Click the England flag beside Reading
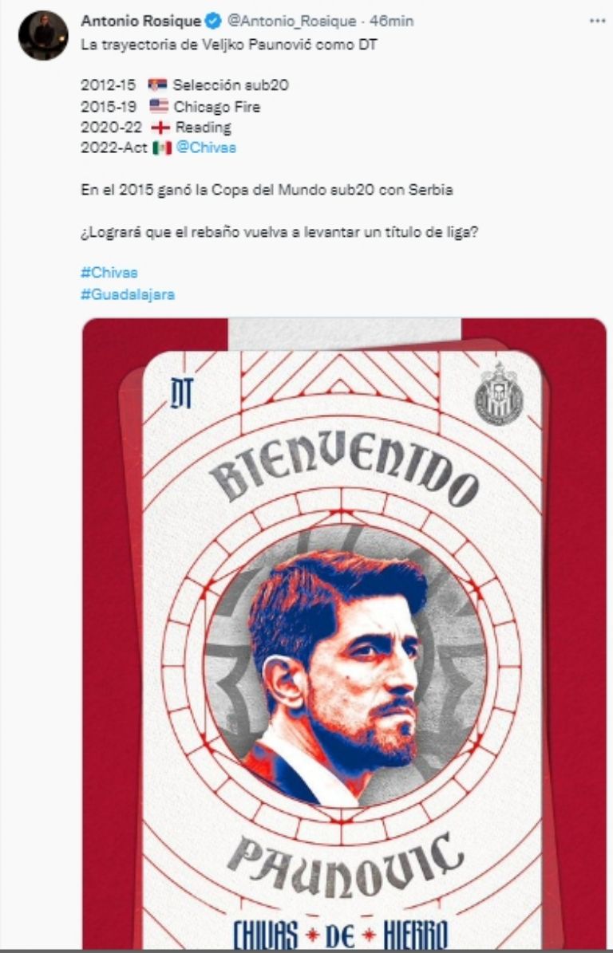 pyautogui.click(x=160, y=128)
